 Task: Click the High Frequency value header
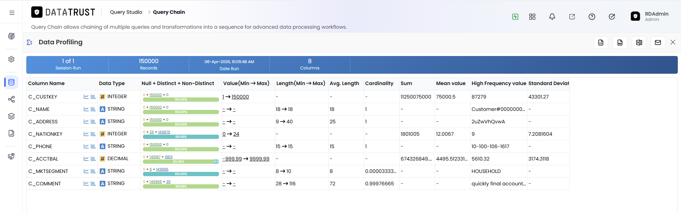click(499, 83)
